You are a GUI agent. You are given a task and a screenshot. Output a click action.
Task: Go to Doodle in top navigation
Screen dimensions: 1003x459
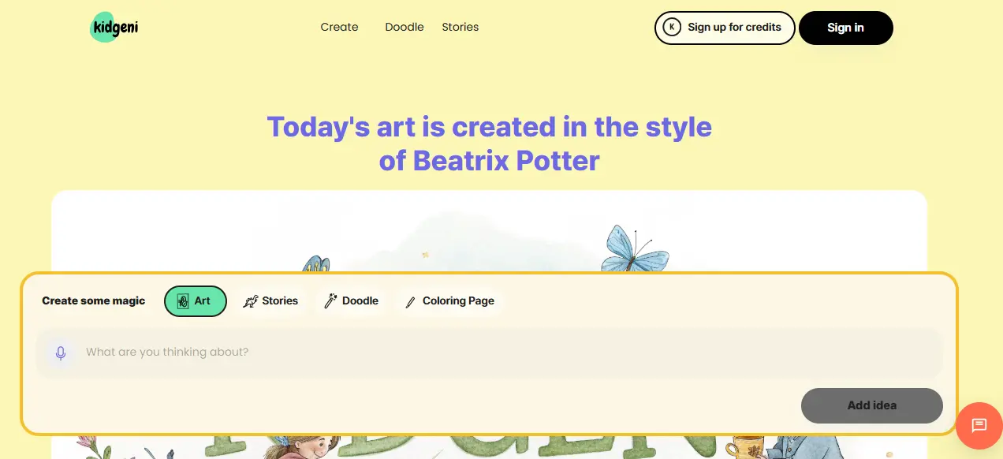[x=405, y=27]
